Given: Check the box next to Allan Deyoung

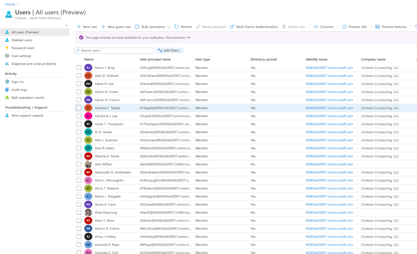Looking at the screenshot, I should tap(79, 213).
